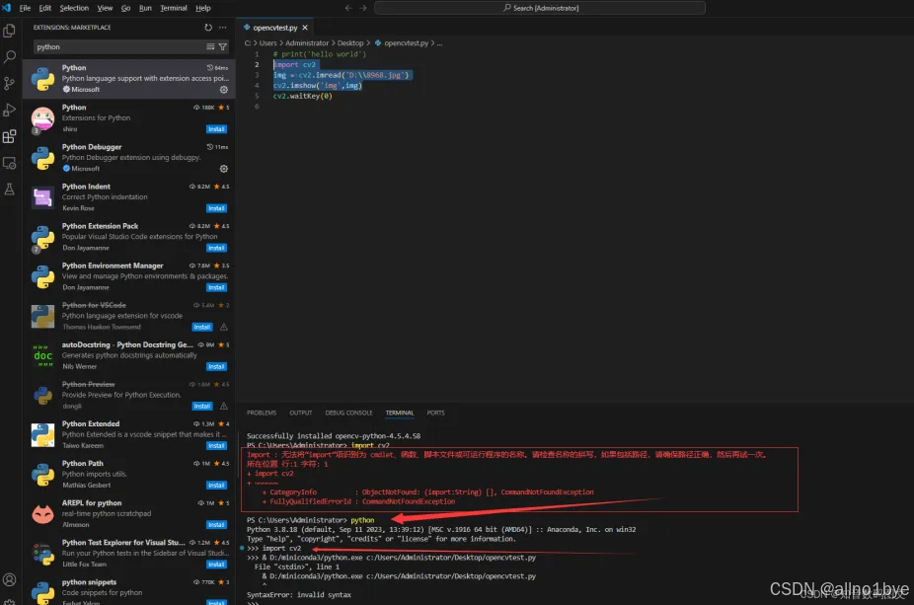
Task: Filter extensions with the funnel icon
Action: click(223, 46)
